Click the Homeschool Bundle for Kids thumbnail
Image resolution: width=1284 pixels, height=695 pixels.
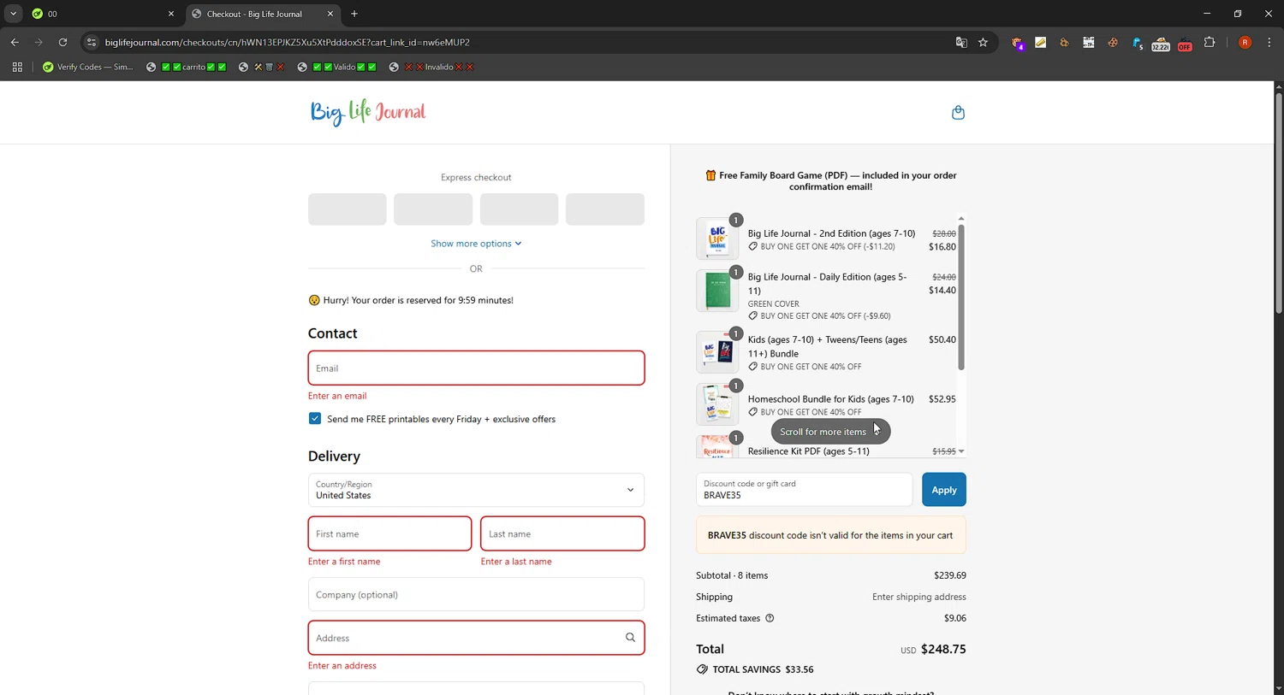(717, 404)
